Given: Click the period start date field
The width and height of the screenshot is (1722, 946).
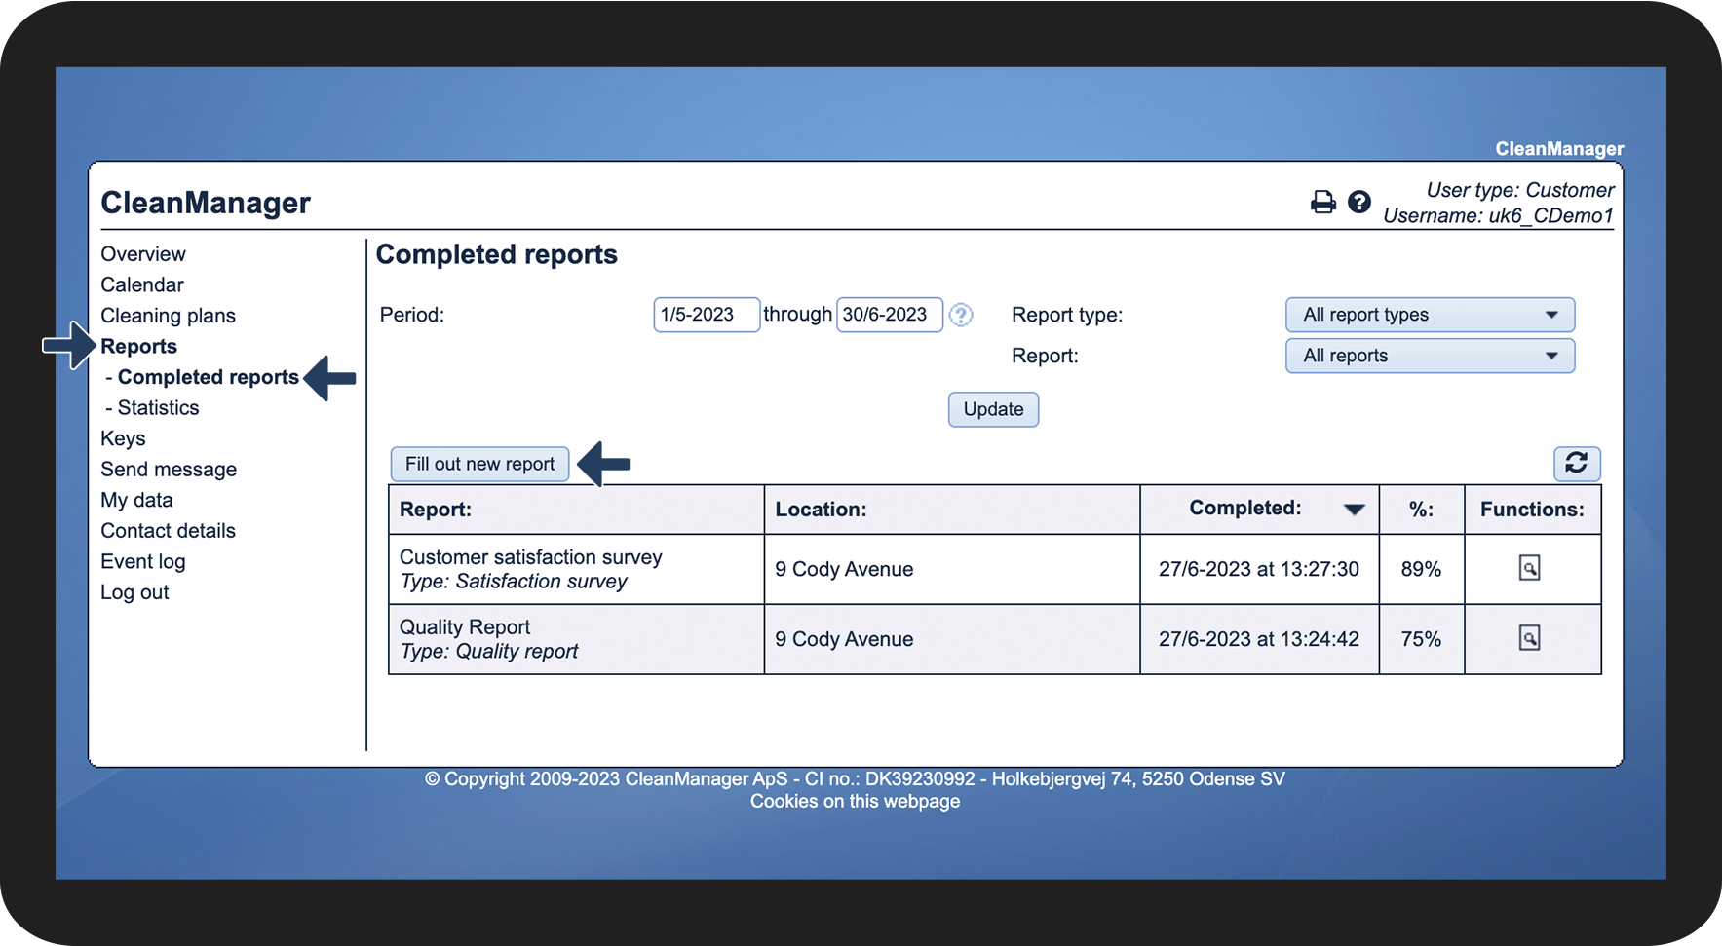Looking at the screenshot, I should [x=707, y=315].
